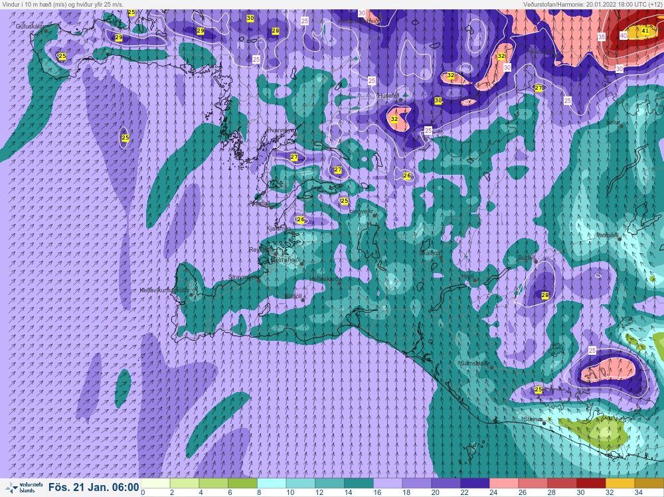Click the Búrfell station label
Image resolution: width=664 pixels, height=497 pixels.
coord(527,258)
